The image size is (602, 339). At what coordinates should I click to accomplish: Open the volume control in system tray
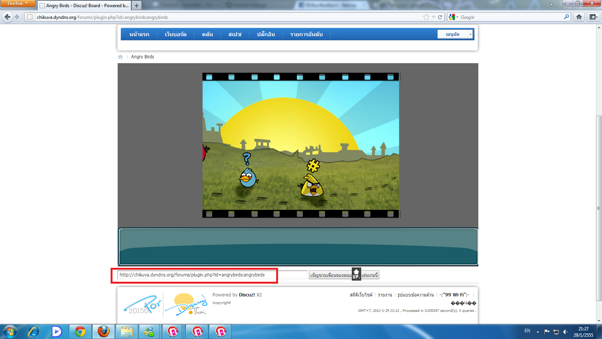coord(565,331)
